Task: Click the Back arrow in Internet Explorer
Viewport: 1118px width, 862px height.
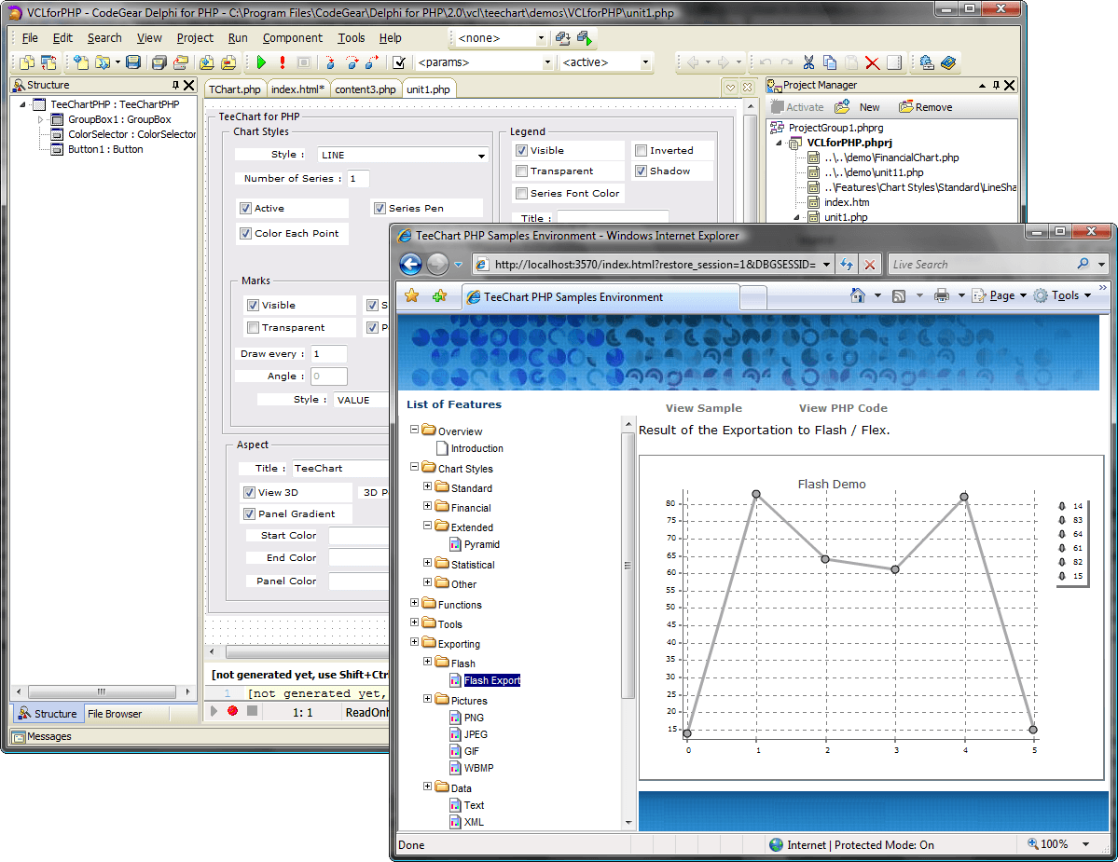Action: 410,265
